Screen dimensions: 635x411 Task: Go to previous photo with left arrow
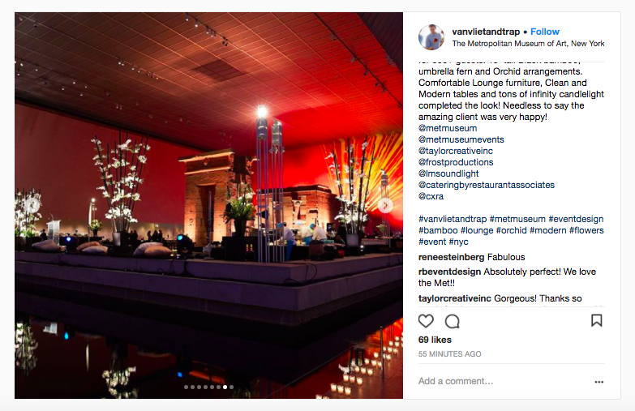[x=32, y=206]
